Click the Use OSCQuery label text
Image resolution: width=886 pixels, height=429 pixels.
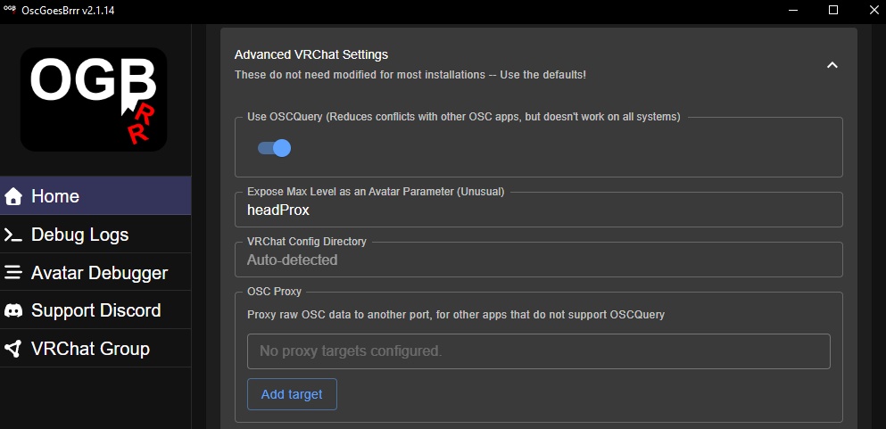463,117
